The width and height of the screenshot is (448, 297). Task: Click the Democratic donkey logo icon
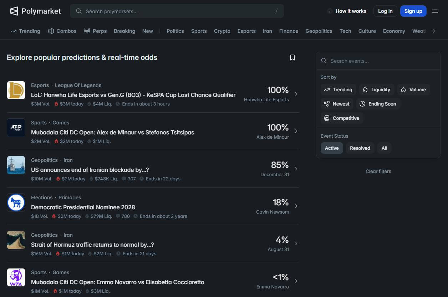16,203
